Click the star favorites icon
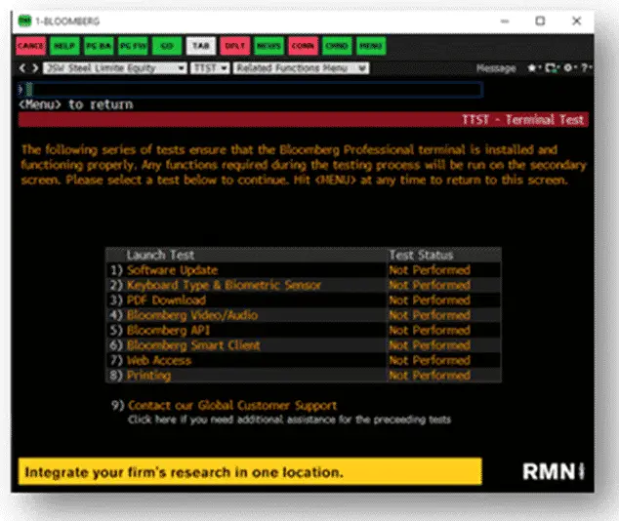 coord(532,68)
